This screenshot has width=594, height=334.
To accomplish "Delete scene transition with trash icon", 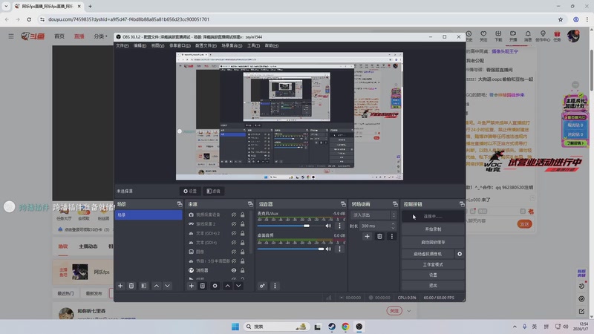I will click(379, 236).
